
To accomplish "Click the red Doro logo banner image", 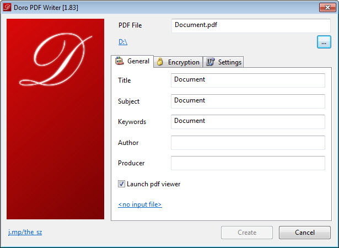I will point(55,119).
